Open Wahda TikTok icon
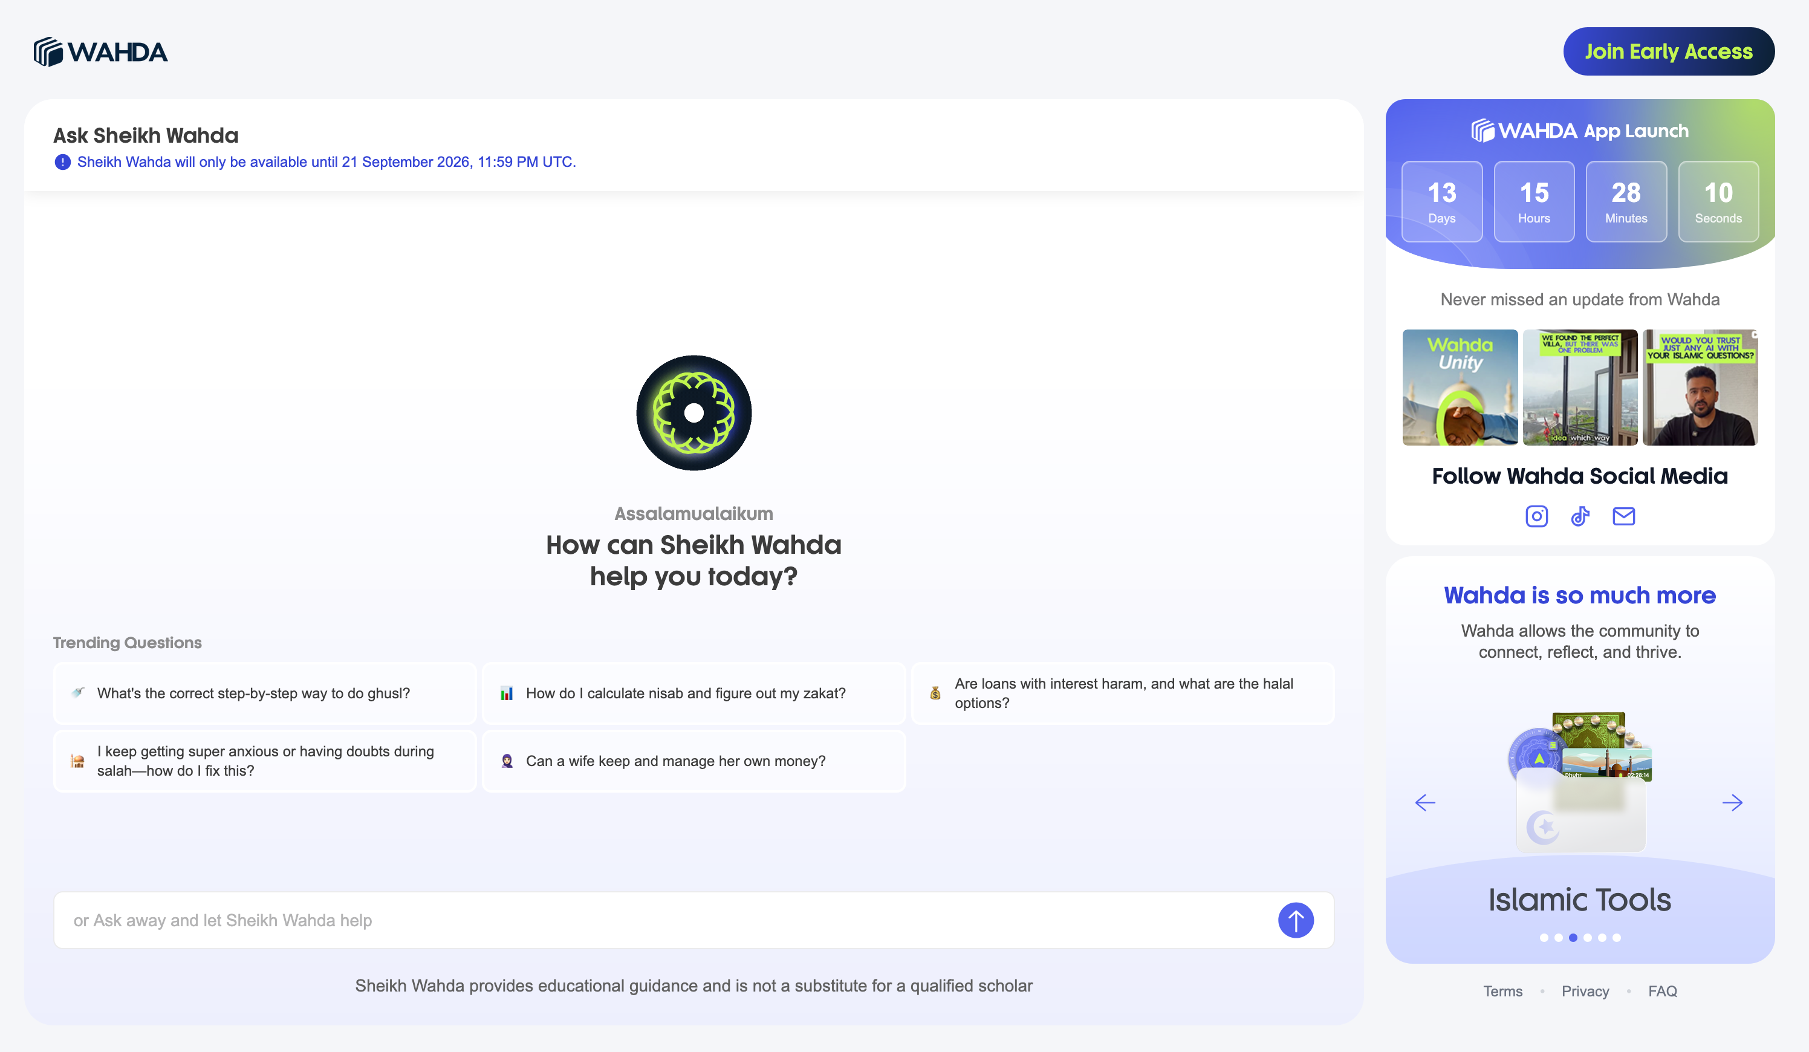Screen dimensions: 1809x1052 tap(1580, 516)
